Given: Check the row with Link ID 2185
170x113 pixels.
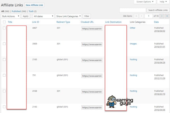Looking at the screenshot, I should (x=4, y=59).
